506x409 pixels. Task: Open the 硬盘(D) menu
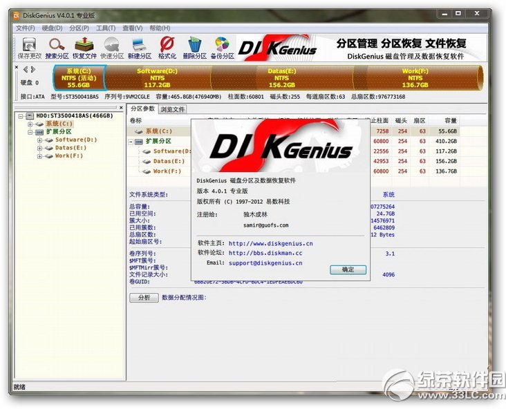[x=53, y=28]
